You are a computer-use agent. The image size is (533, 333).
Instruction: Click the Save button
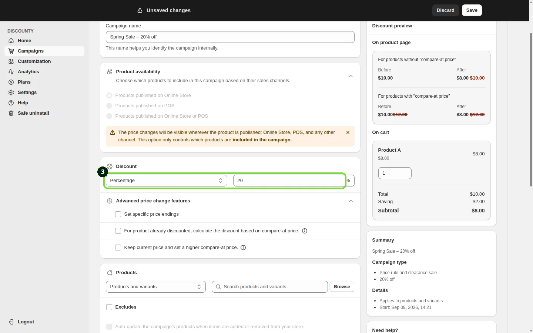472,10
